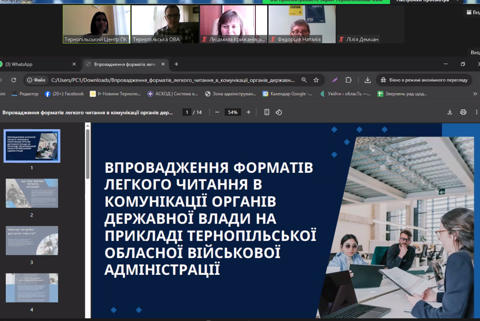Viewport: 480px width, 321px height.
Task: Fit PDF to page
Action: click(x=267, y=112)
